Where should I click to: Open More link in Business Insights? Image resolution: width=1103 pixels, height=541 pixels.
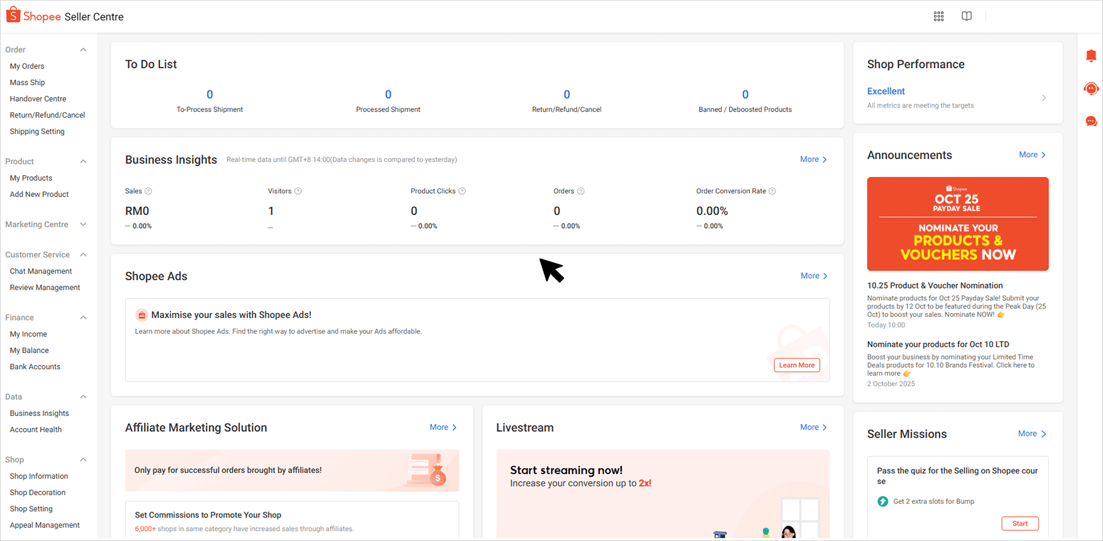coord(813,160)
